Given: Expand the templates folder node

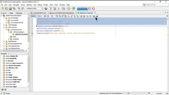Looking at the screenshot, I should 9,39.
